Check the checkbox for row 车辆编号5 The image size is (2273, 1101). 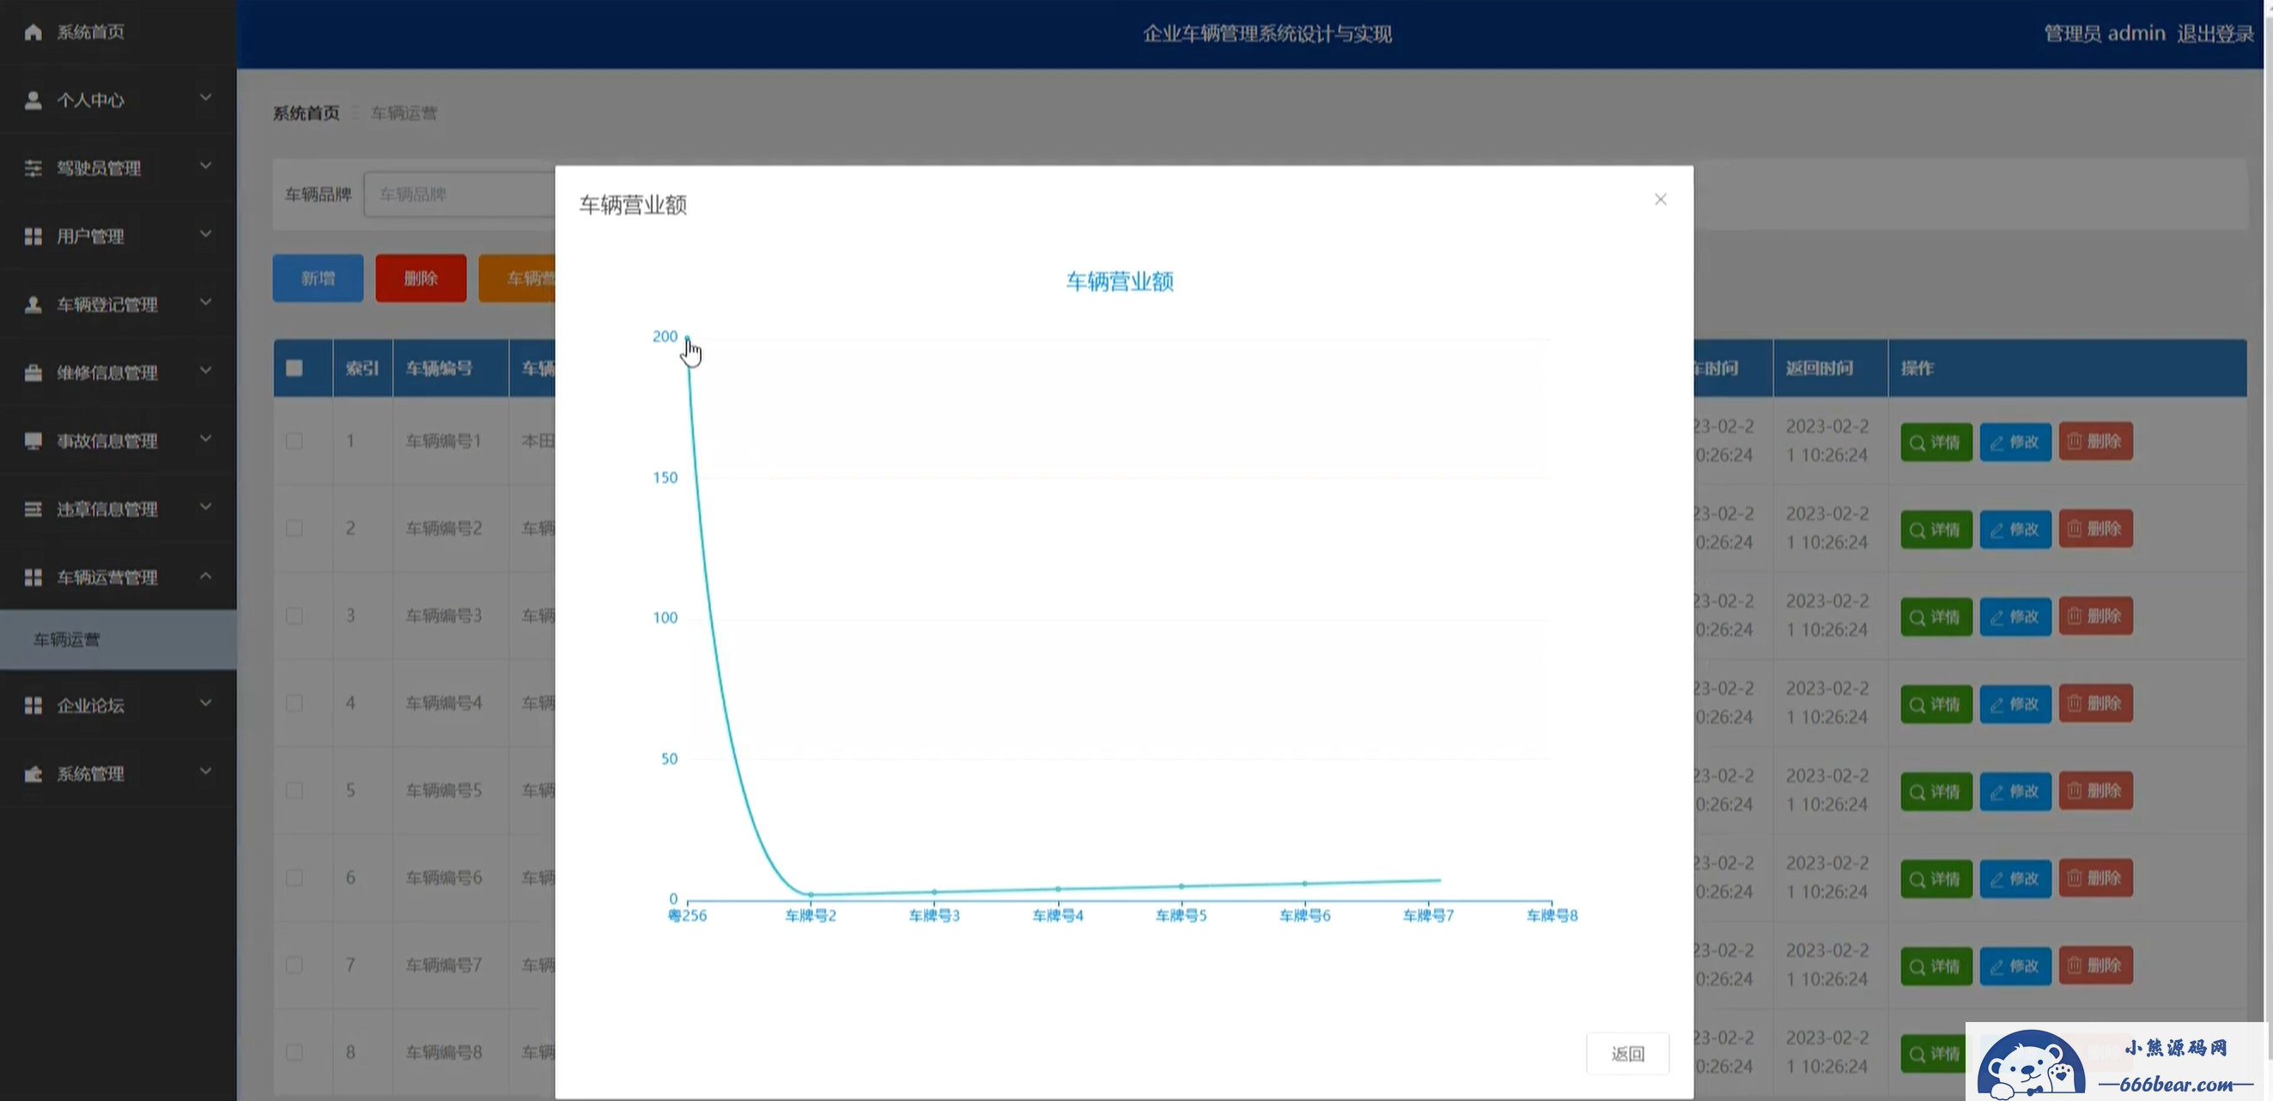(295, 789)
